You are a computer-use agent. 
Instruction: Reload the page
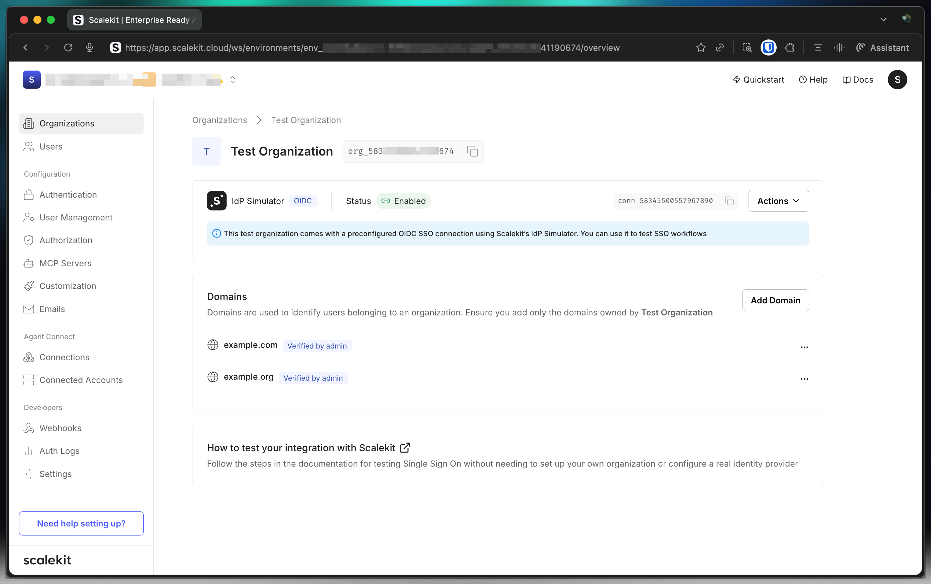[68, 47]
